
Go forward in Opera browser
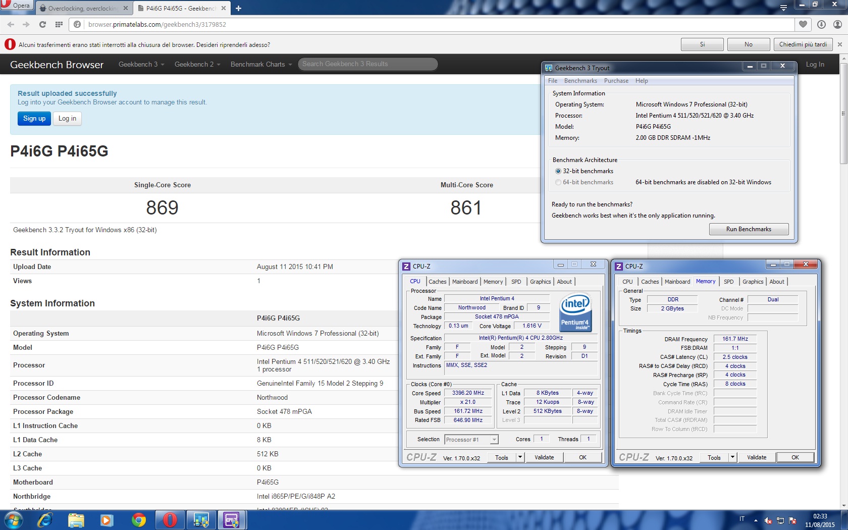coord(26,24)
